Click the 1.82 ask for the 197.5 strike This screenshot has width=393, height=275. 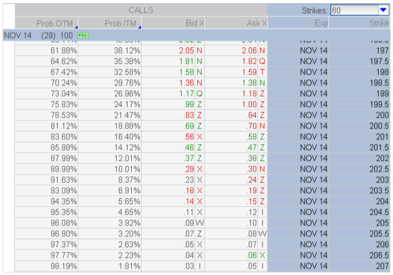pyautogui.click(x=249, y=61)
